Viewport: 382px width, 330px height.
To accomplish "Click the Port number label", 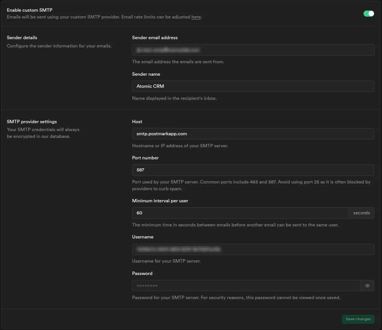I will (x=145, y=157).
